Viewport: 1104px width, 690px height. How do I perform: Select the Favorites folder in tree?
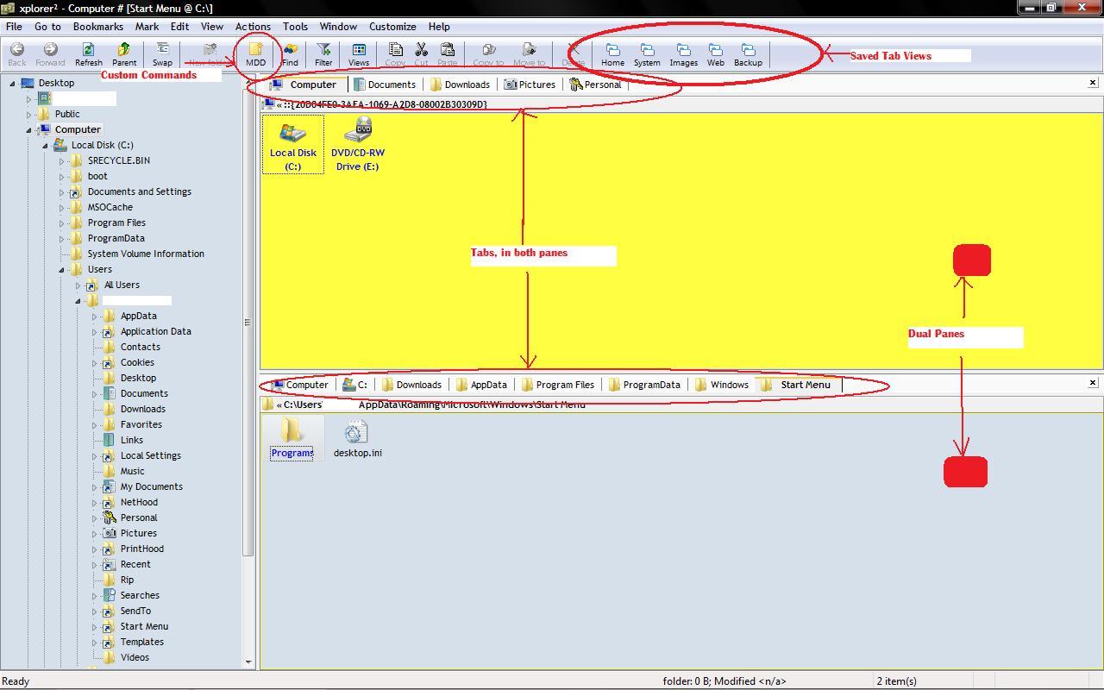click(141, 424)
